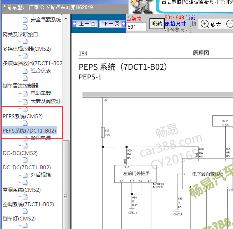The width and height of the screenshot is (233, 229).
Task: Select 空调系统(7DCT1-B02) in the tree
Action: (28, 204)
